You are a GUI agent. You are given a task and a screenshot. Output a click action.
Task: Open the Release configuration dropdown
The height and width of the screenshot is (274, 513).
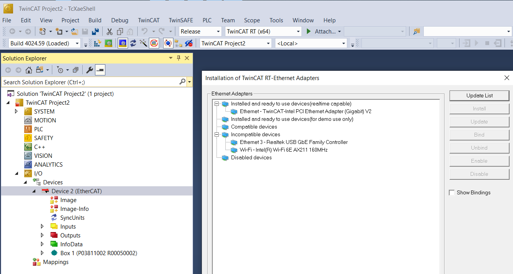[200, 32]
